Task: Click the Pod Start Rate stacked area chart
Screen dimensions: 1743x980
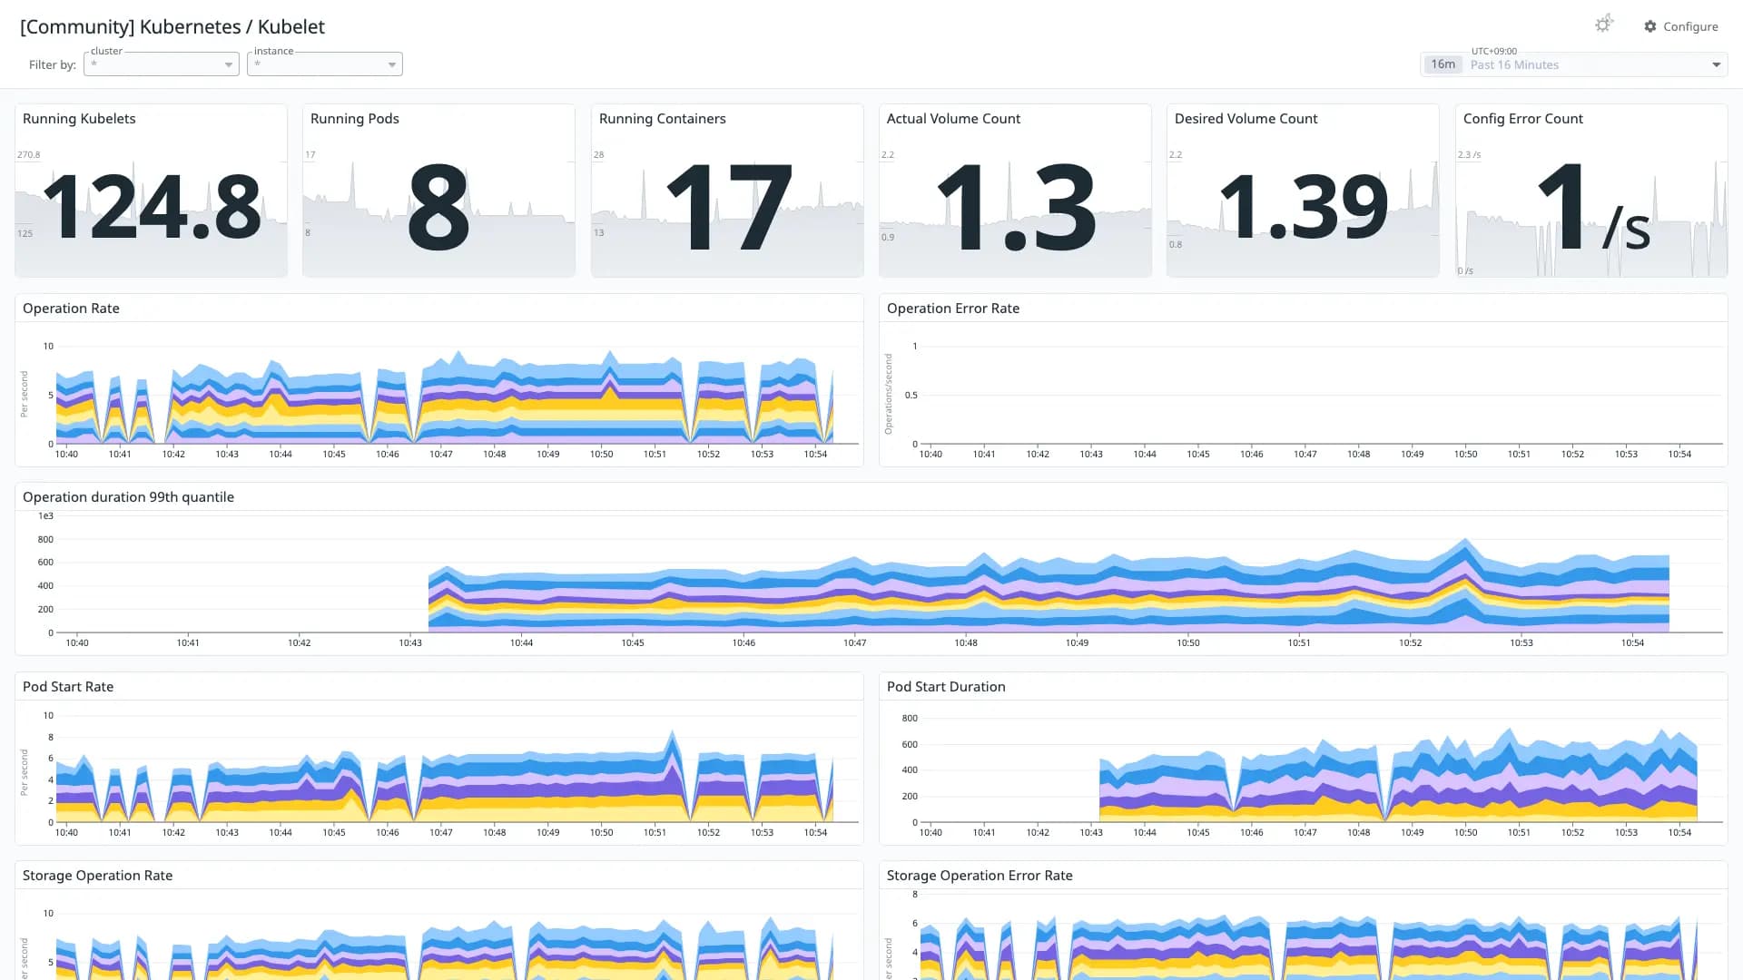Action: coord(445,776)
